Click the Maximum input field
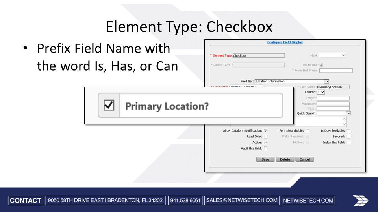 pos(333,104)
